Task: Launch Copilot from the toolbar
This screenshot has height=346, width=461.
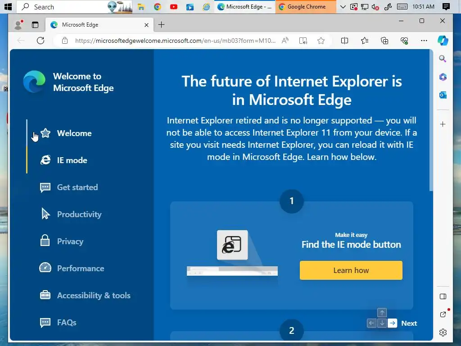Action: (x=443, y=40)
